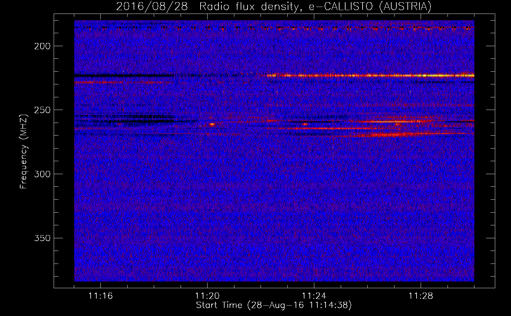
Task: Click the '11:28' time tick label
Action: (421, 296)
